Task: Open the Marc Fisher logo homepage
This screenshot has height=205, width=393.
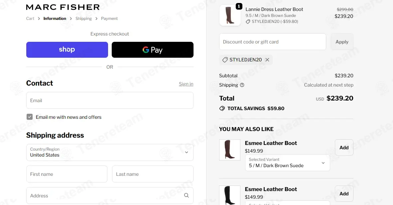Action: [x=63, y=7]
